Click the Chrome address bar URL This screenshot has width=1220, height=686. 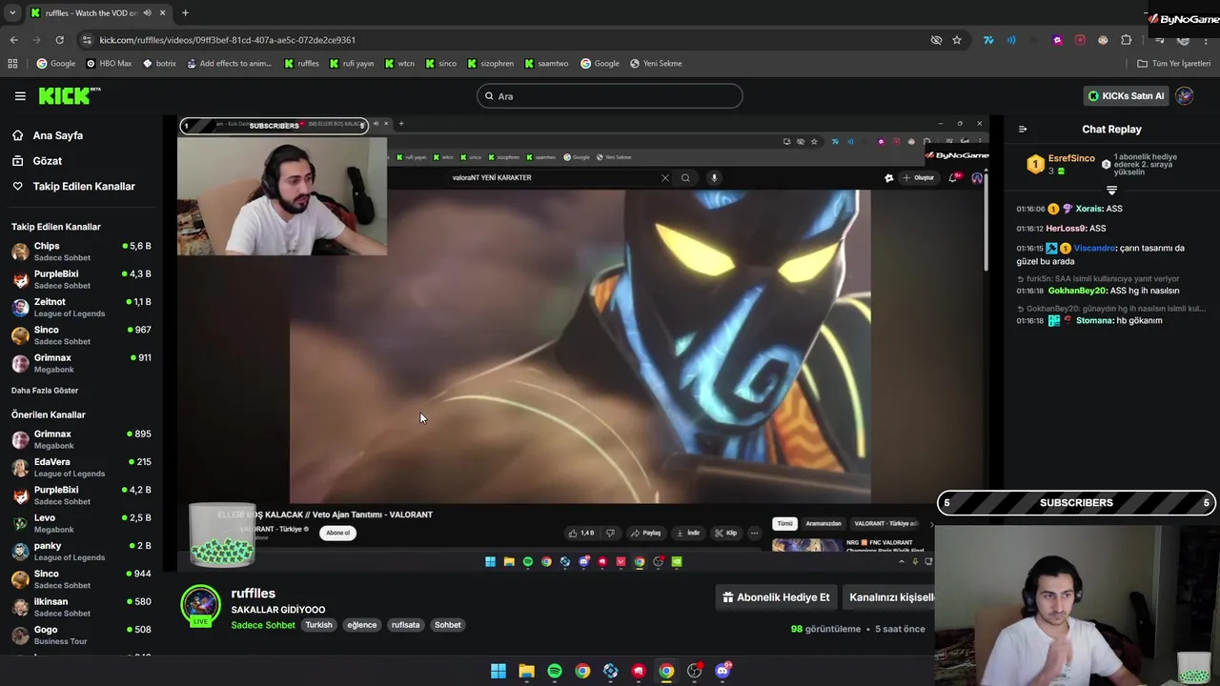227,40
